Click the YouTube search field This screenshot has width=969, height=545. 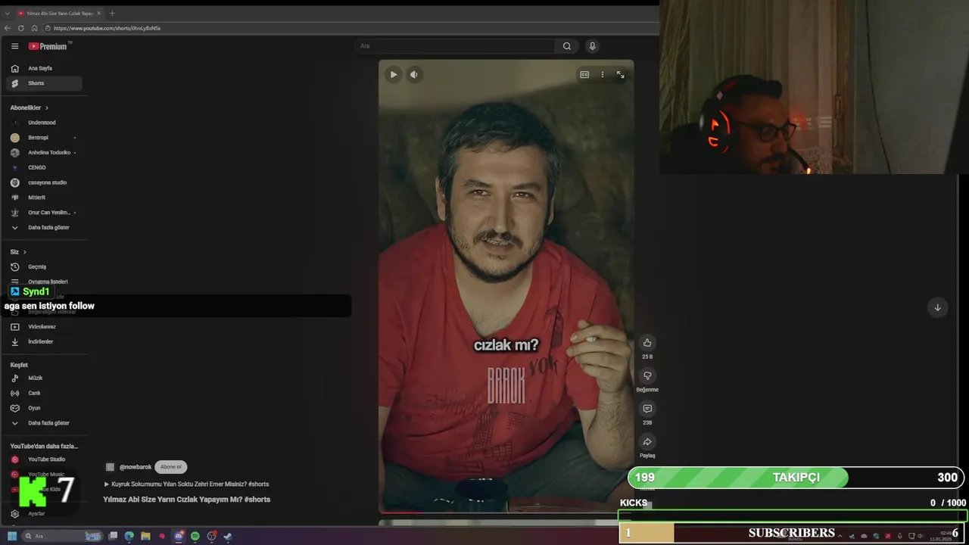click(x=456, y=46)
